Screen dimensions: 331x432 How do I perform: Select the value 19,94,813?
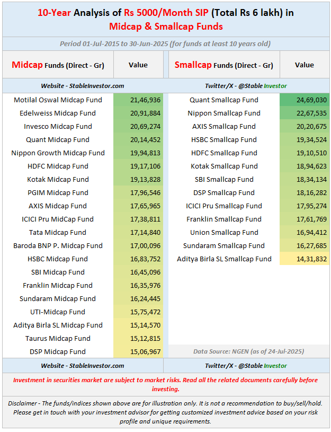145,153
